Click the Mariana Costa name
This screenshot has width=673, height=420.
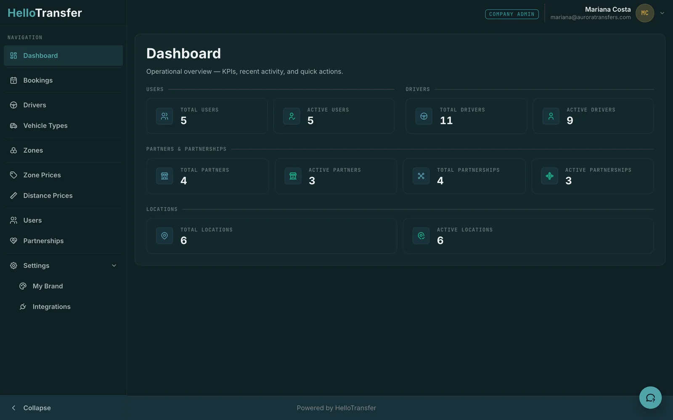(608, 9)
